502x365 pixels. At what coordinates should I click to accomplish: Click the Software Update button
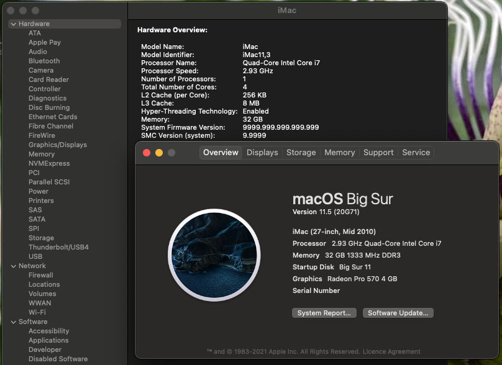tap(398, 313)
